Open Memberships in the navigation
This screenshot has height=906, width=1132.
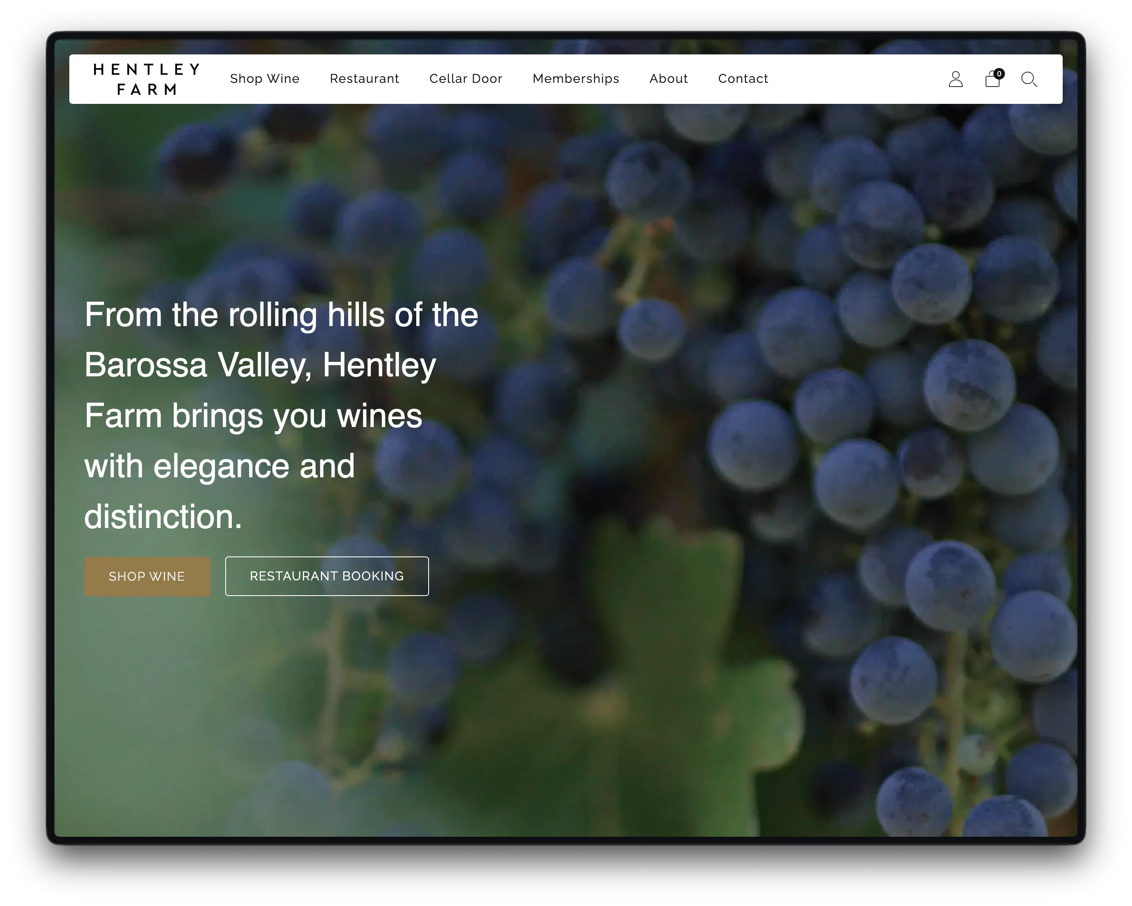tap(576, 79)
